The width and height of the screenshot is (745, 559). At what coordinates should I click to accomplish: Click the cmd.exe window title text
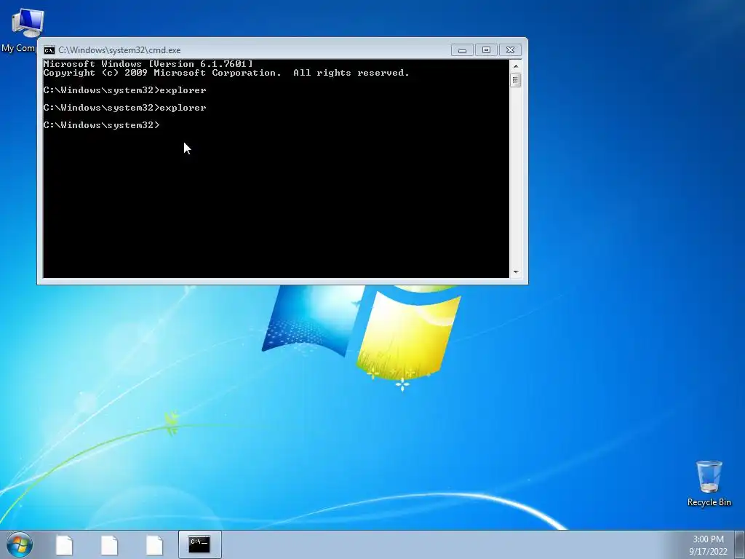click(x=119, y=50)
